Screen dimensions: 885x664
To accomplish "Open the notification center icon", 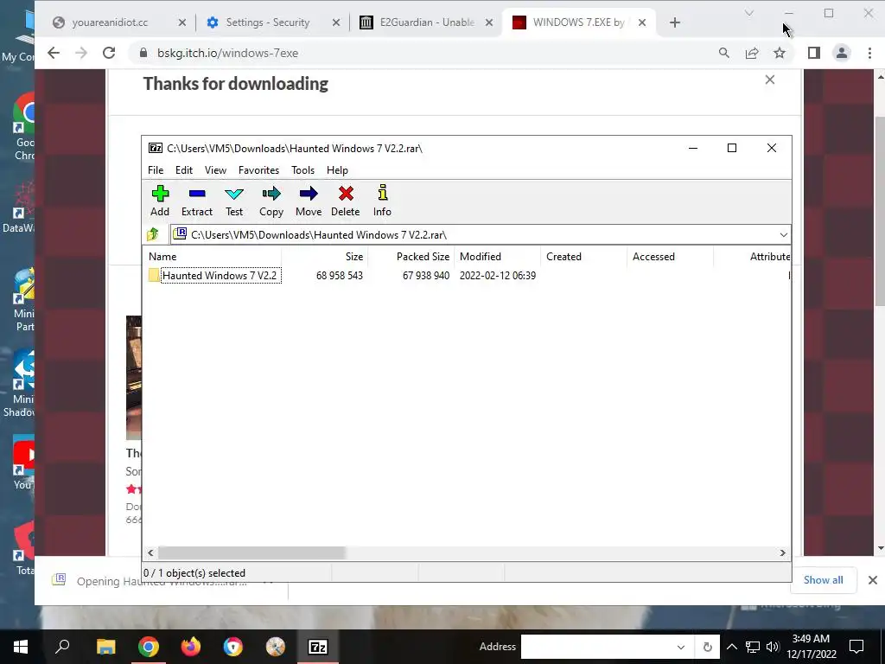I will pos(856,647).
